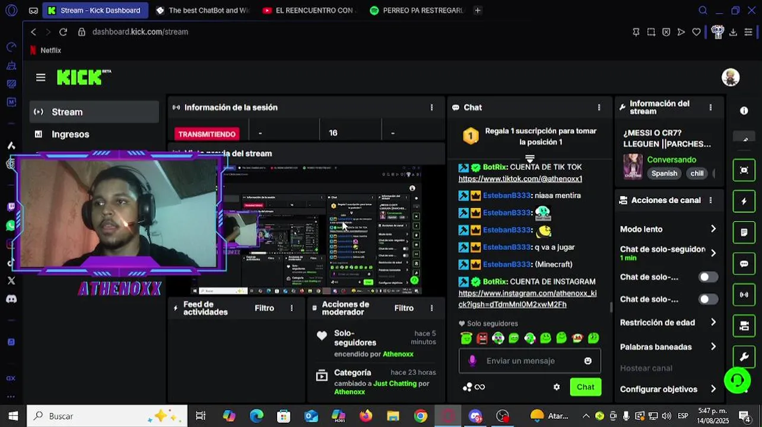Go back in the browser
This screenshot has height=427, width=762.
[x=34, y=32]
